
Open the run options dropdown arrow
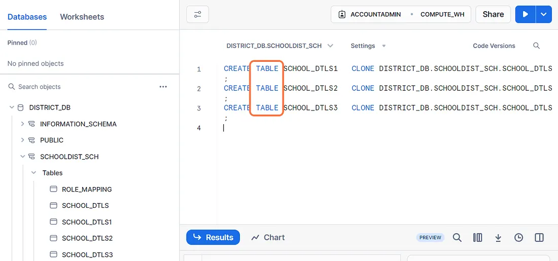point(544,14)
